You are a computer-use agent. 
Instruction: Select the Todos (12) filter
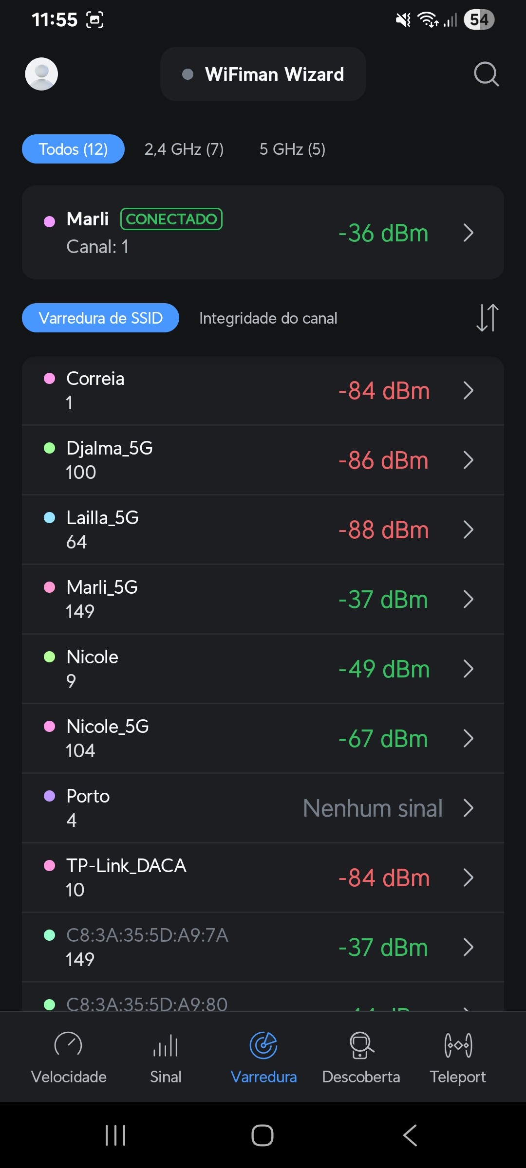pos(73,149)
